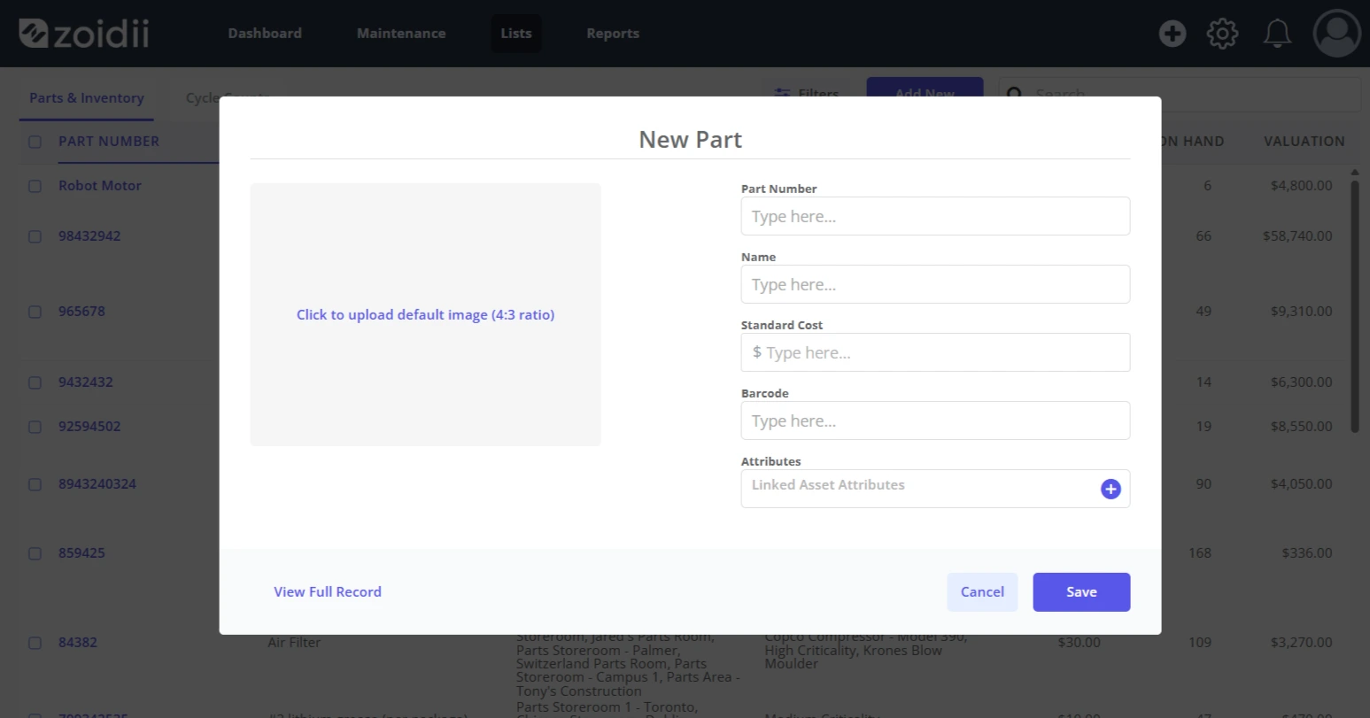Switch to Parts & Inventory tab
The height and width of the screenshot is (718, 1370).
click(x=87, y=98)
